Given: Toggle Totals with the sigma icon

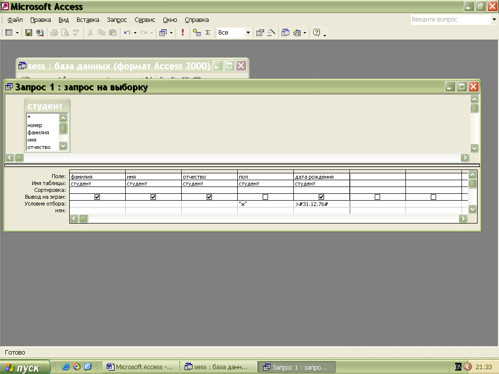Looking at the screenshot, I should click(208, 33).
